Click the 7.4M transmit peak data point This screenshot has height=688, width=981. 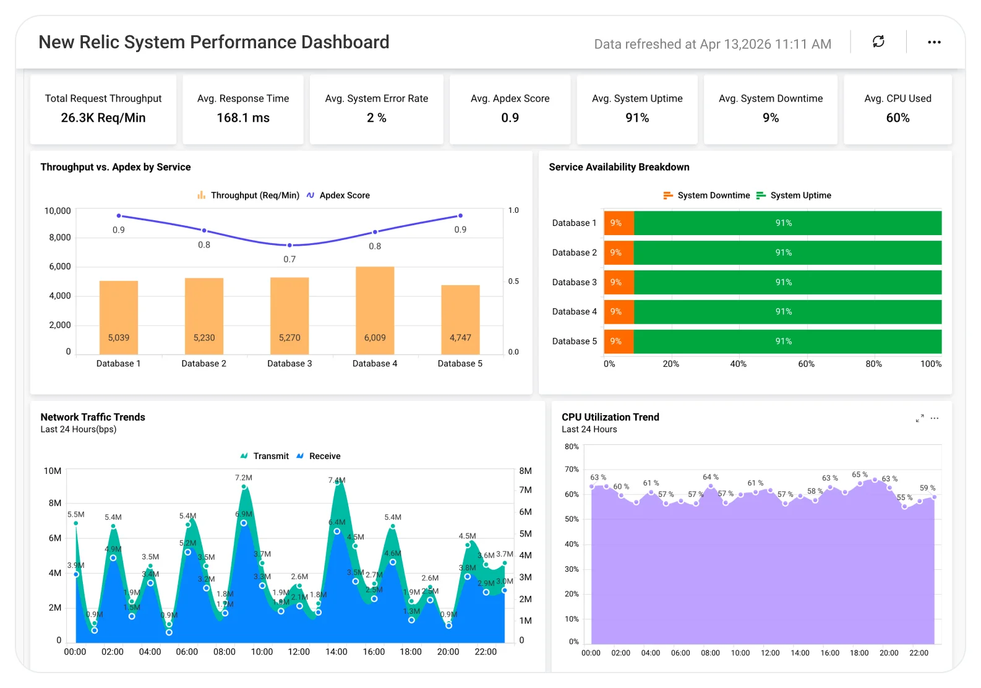pos(337,482)
